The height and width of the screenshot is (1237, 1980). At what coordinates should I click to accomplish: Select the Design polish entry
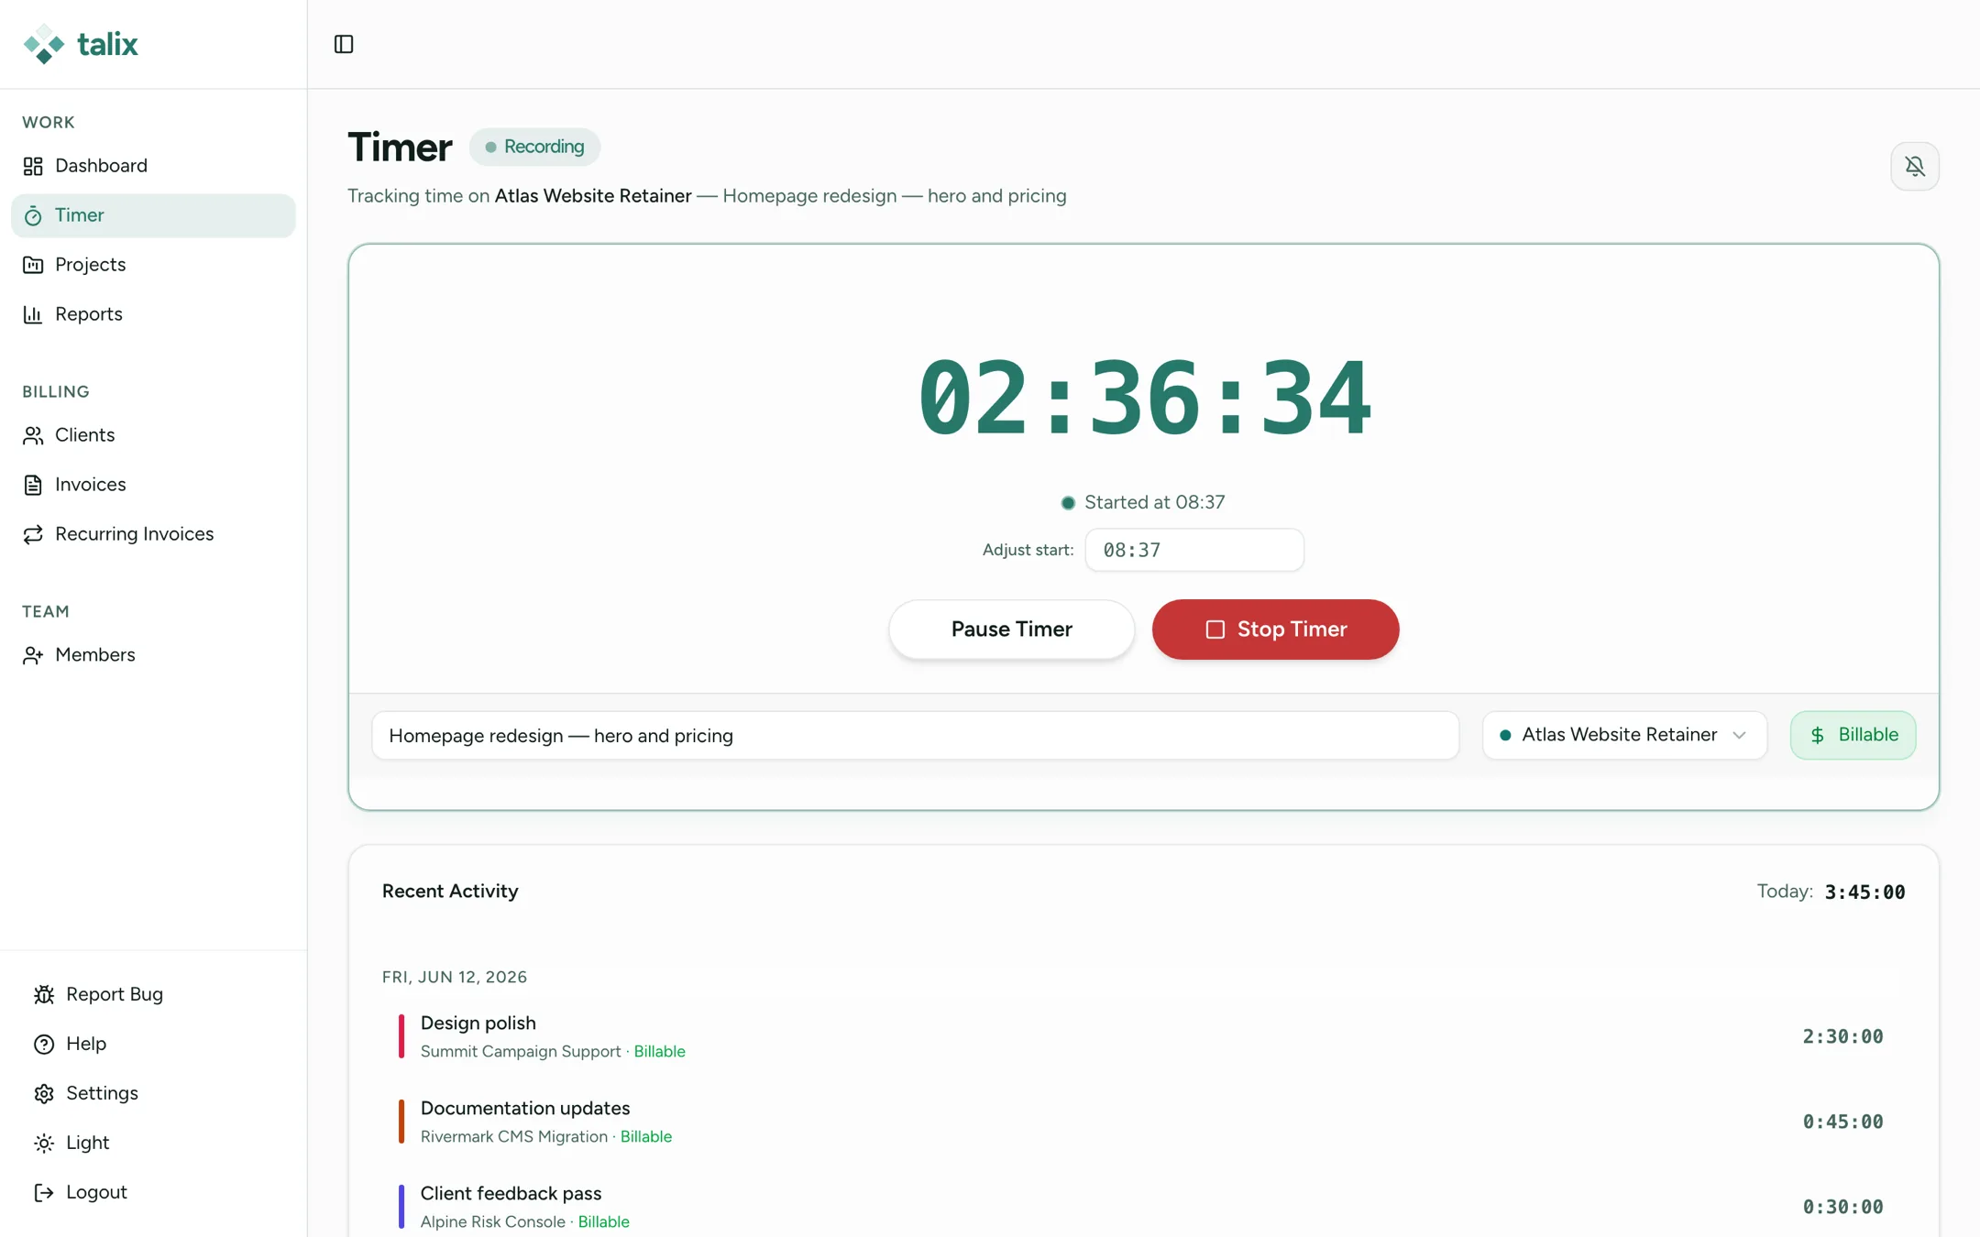[1143, 1036]
